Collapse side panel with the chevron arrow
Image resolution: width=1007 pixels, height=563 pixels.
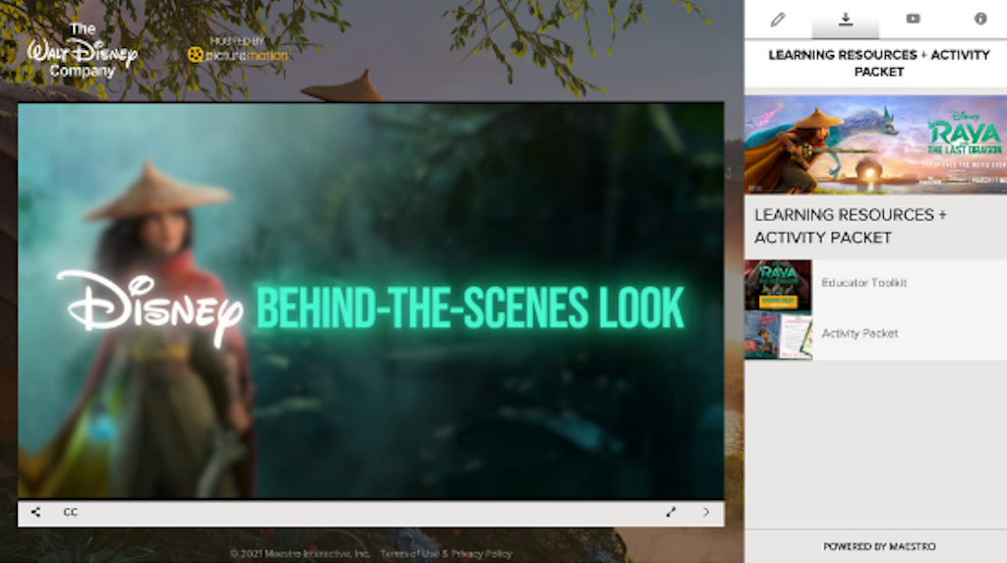(x=706, y=512)
